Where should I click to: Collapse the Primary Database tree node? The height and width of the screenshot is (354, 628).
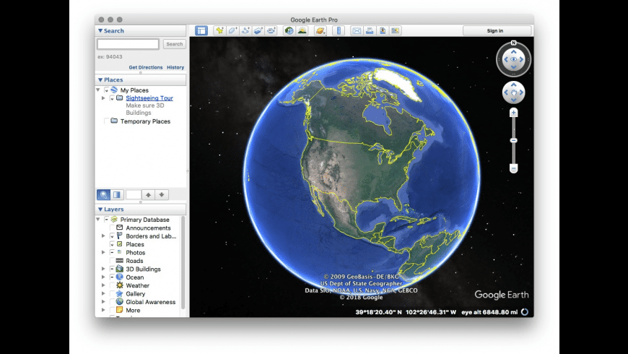click(x=98, y=220)
